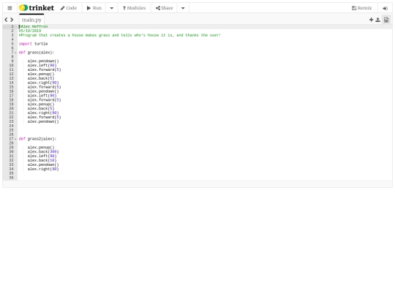Image resolution: width=395 pixels, height=296 pixels.
Task: Open the Modules help button
Action: coord(134,8)
